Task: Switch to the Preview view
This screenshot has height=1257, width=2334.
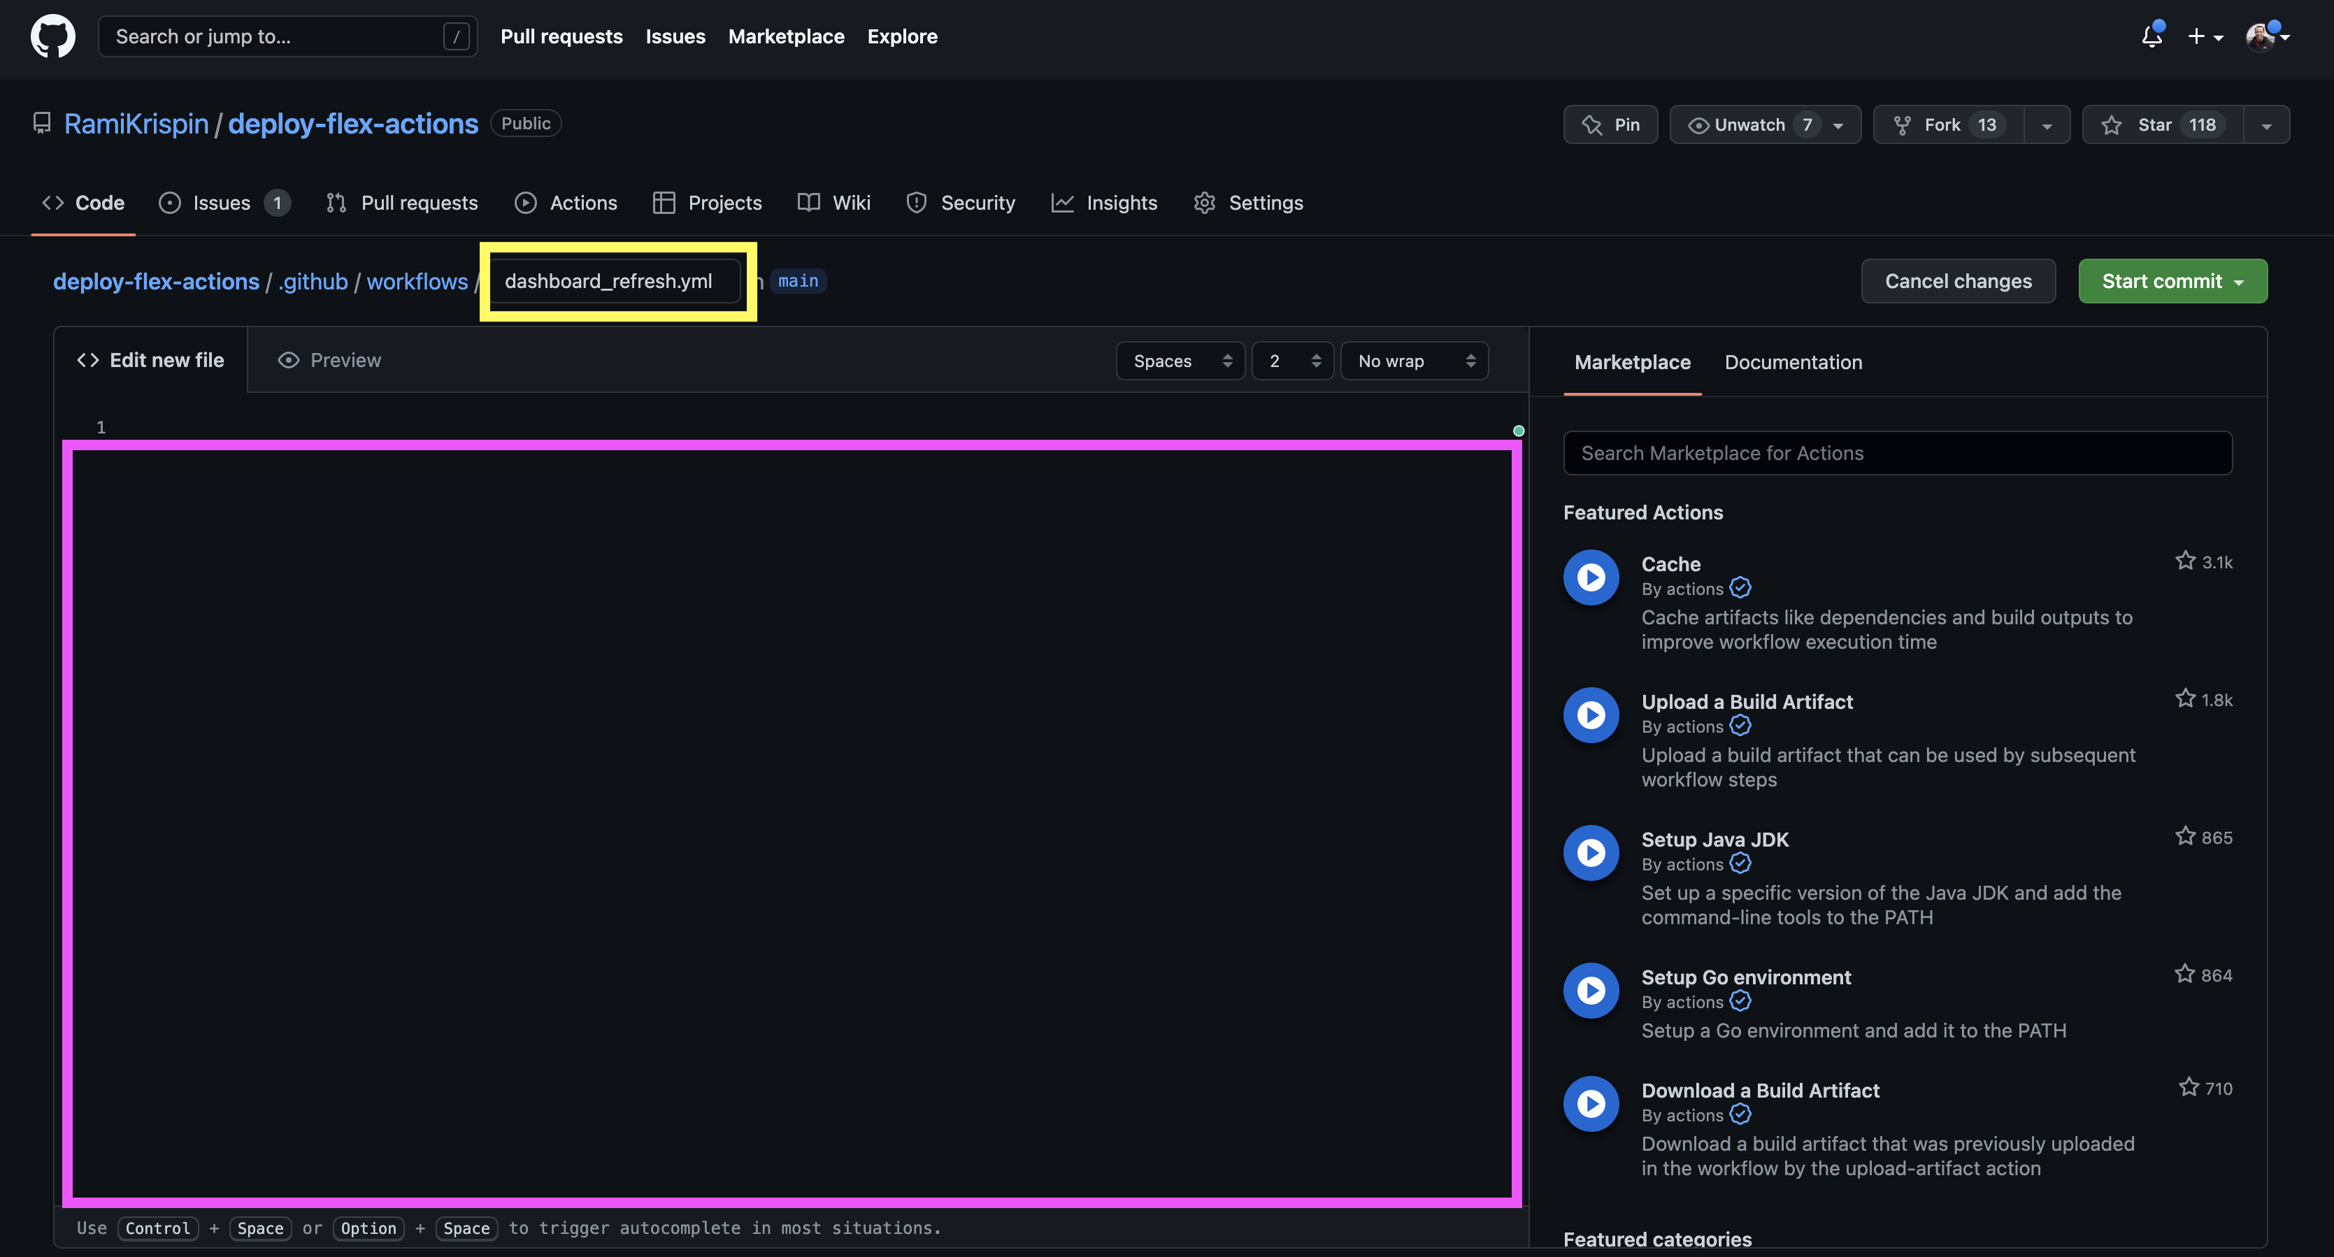Action: 329,361
